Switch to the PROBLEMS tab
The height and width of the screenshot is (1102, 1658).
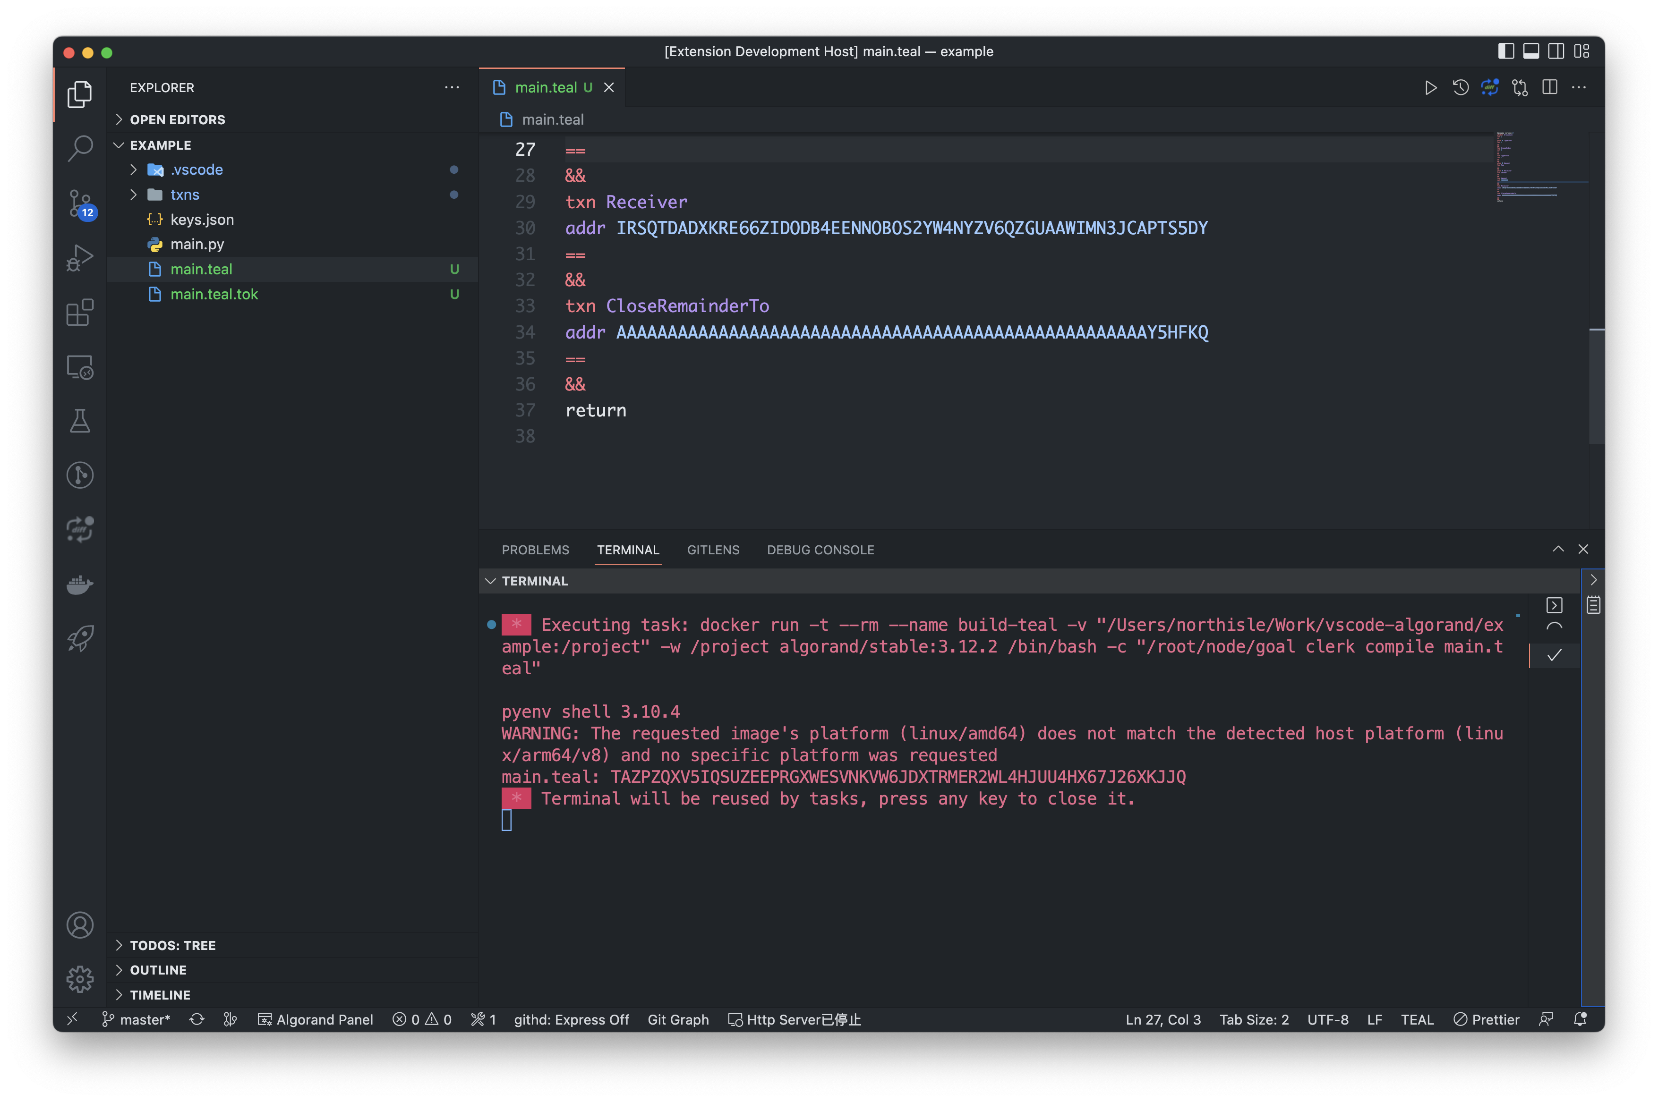(535, 550)
